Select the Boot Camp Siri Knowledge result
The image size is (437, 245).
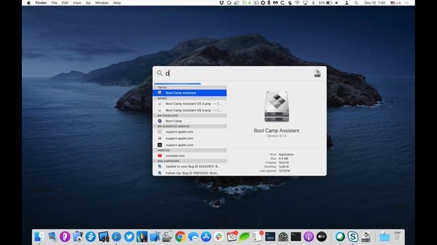tap(190, 121)
